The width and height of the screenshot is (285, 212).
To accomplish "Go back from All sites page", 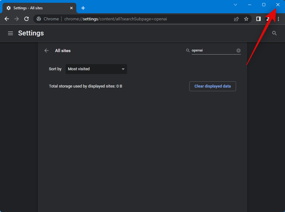I will pyautogui.click(x=46, y=51).
